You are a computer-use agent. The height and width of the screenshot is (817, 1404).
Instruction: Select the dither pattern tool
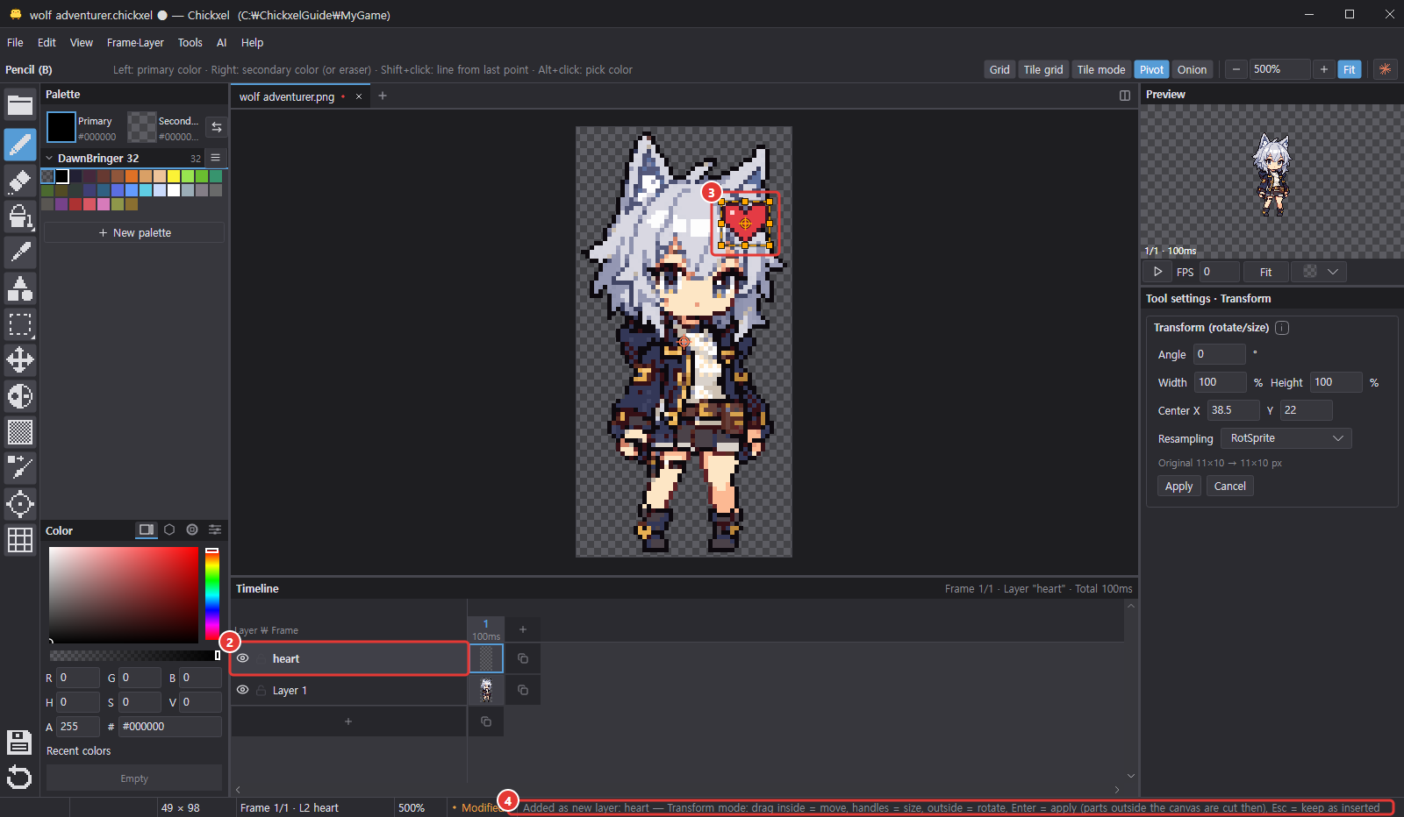pyautogui.click(x=20, y=432)
